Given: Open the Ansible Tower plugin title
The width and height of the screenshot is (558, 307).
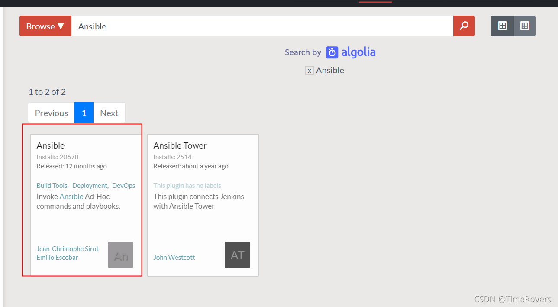Looking at the screenshot, I should point(180,145).
